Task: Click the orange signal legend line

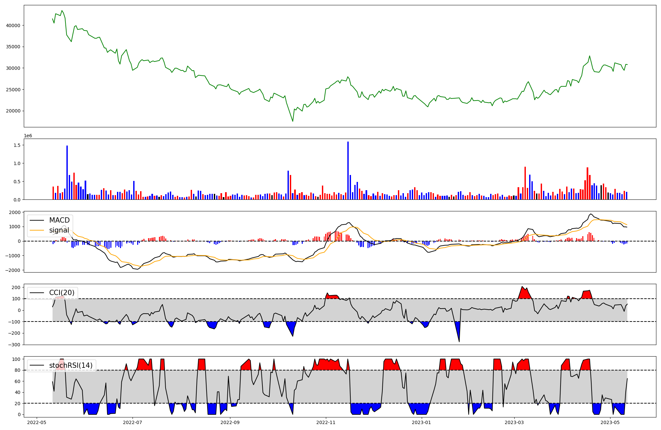Action: click(x=37, y=230)
